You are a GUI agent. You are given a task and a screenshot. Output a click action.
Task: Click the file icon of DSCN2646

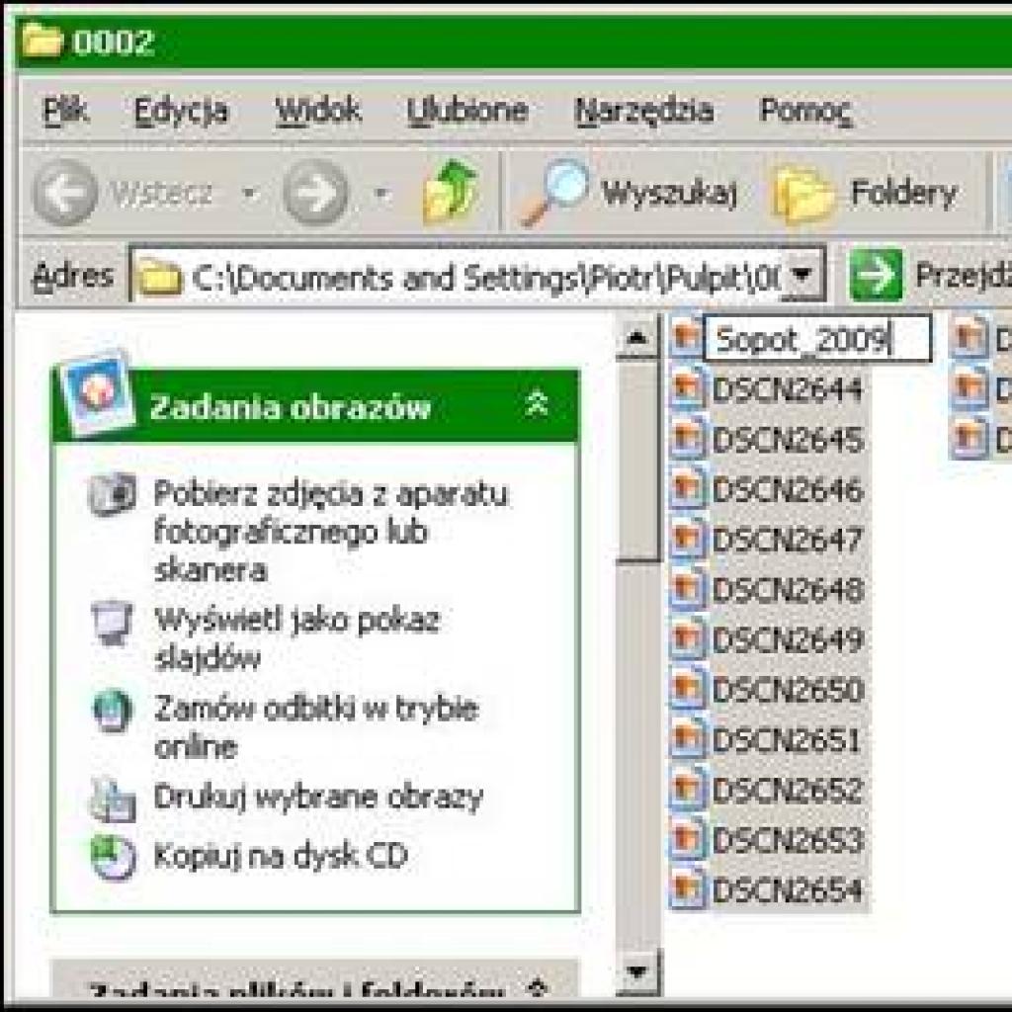point(687,488)
